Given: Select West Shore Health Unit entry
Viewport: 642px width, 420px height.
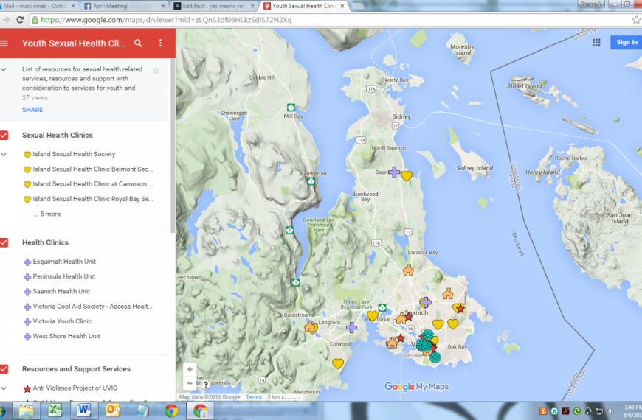Looking at the screenshot, I should coord(62,336).
